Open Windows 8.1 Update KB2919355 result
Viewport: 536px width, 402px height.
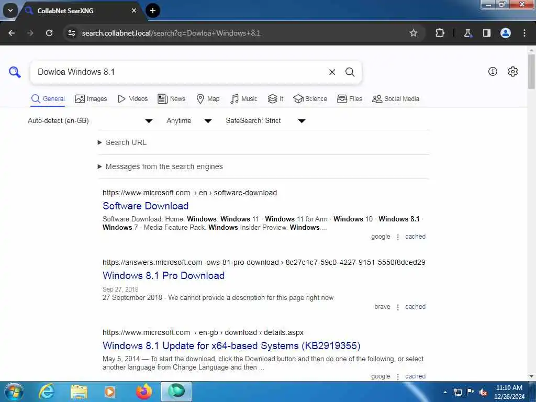coord(231,345)
